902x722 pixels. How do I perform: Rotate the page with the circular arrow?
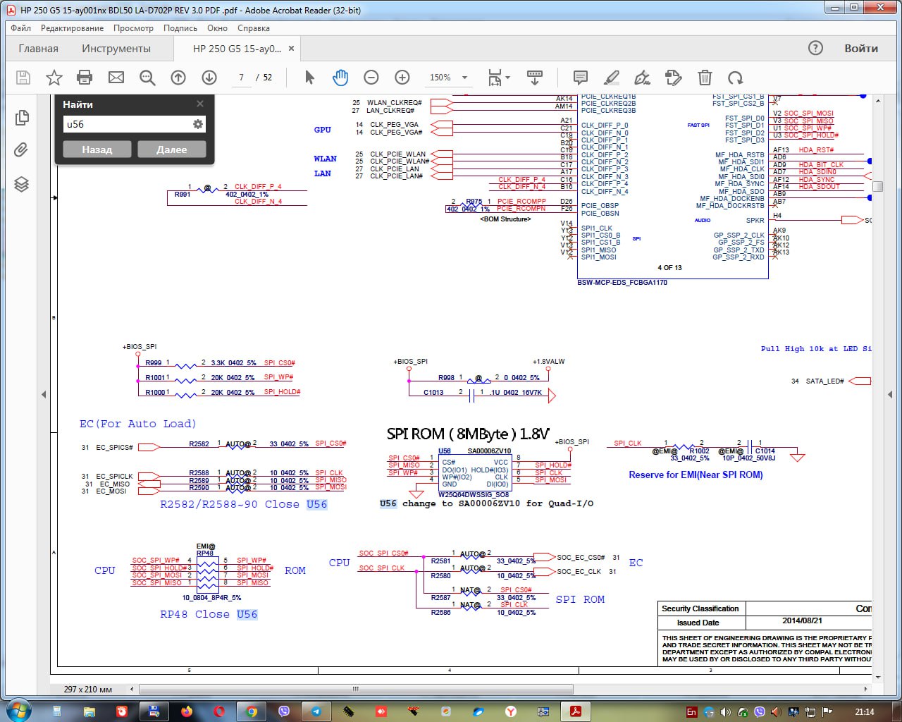pos(736,78)
